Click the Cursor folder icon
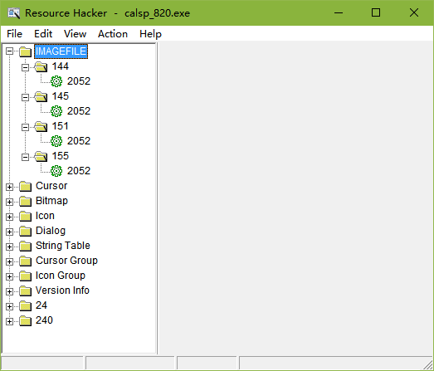This screenshot has width=434, height=371. pyautogui.click(x=25, y=187)
